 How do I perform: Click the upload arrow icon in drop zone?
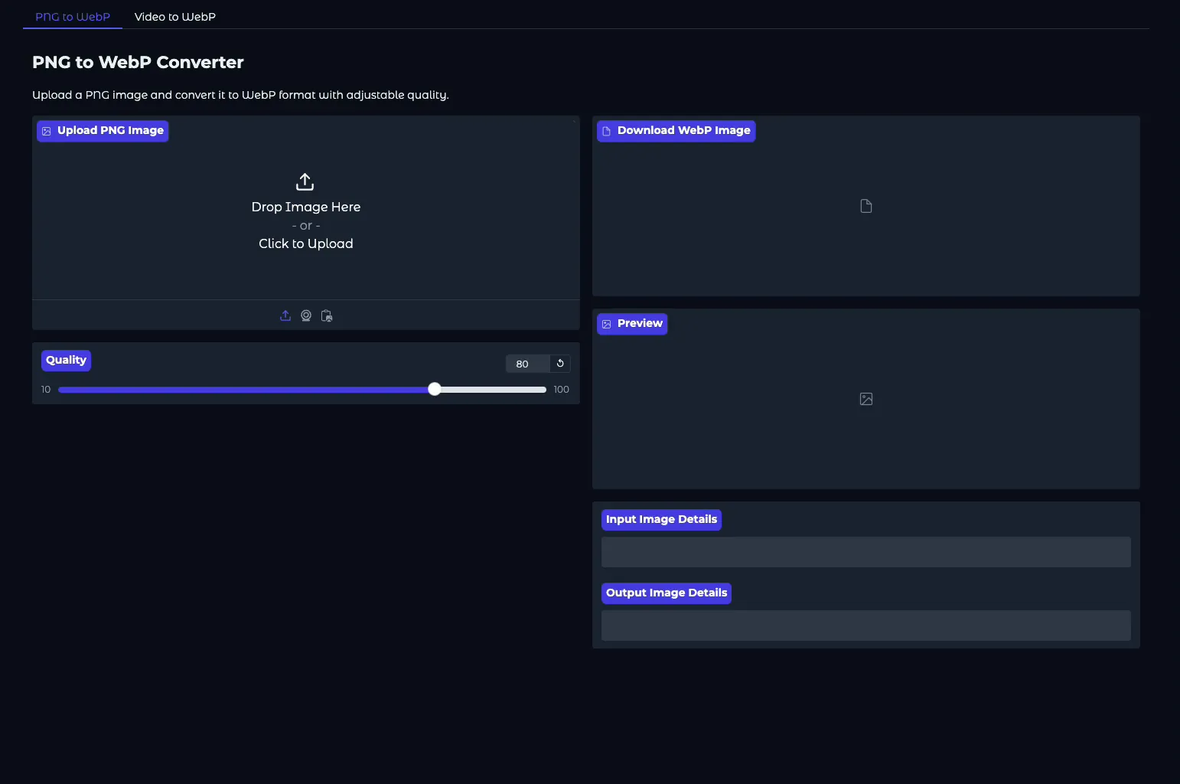pyautogui.click(x=305, y=181)
